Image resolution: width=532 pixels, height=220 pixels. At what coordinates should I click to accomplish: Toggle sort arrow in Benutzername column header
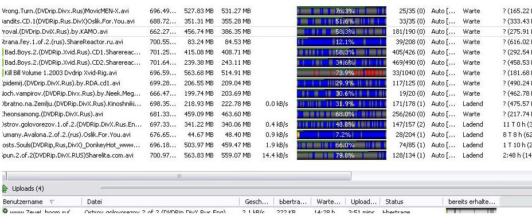click(52, 202)
